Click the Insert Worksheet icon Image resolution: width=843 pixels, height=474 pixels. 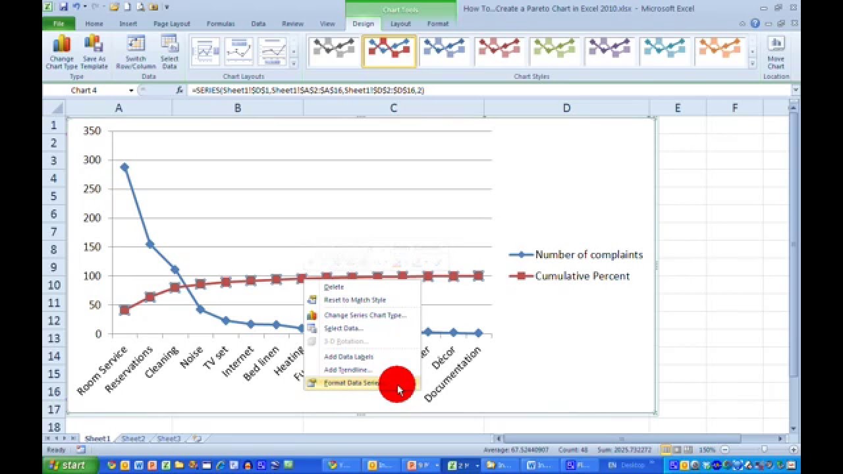tap(196, 438)
